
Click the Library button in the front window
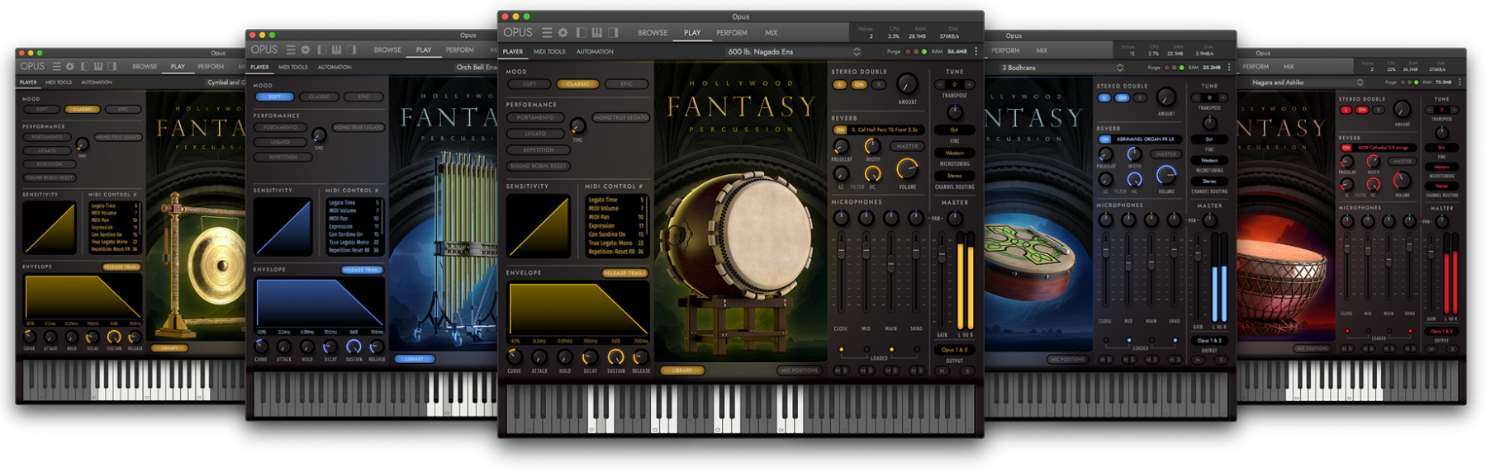[682, 371]
